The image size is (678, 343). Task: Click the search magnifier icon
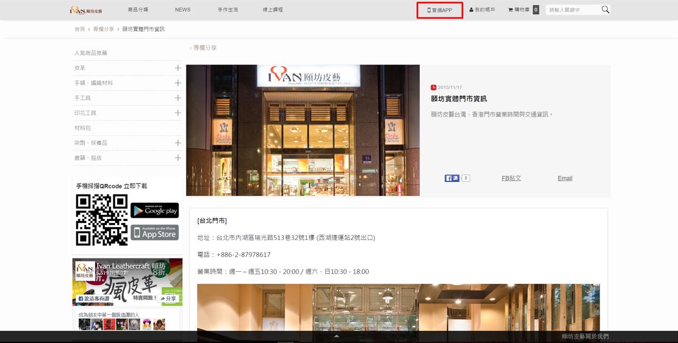coord(605,10)
